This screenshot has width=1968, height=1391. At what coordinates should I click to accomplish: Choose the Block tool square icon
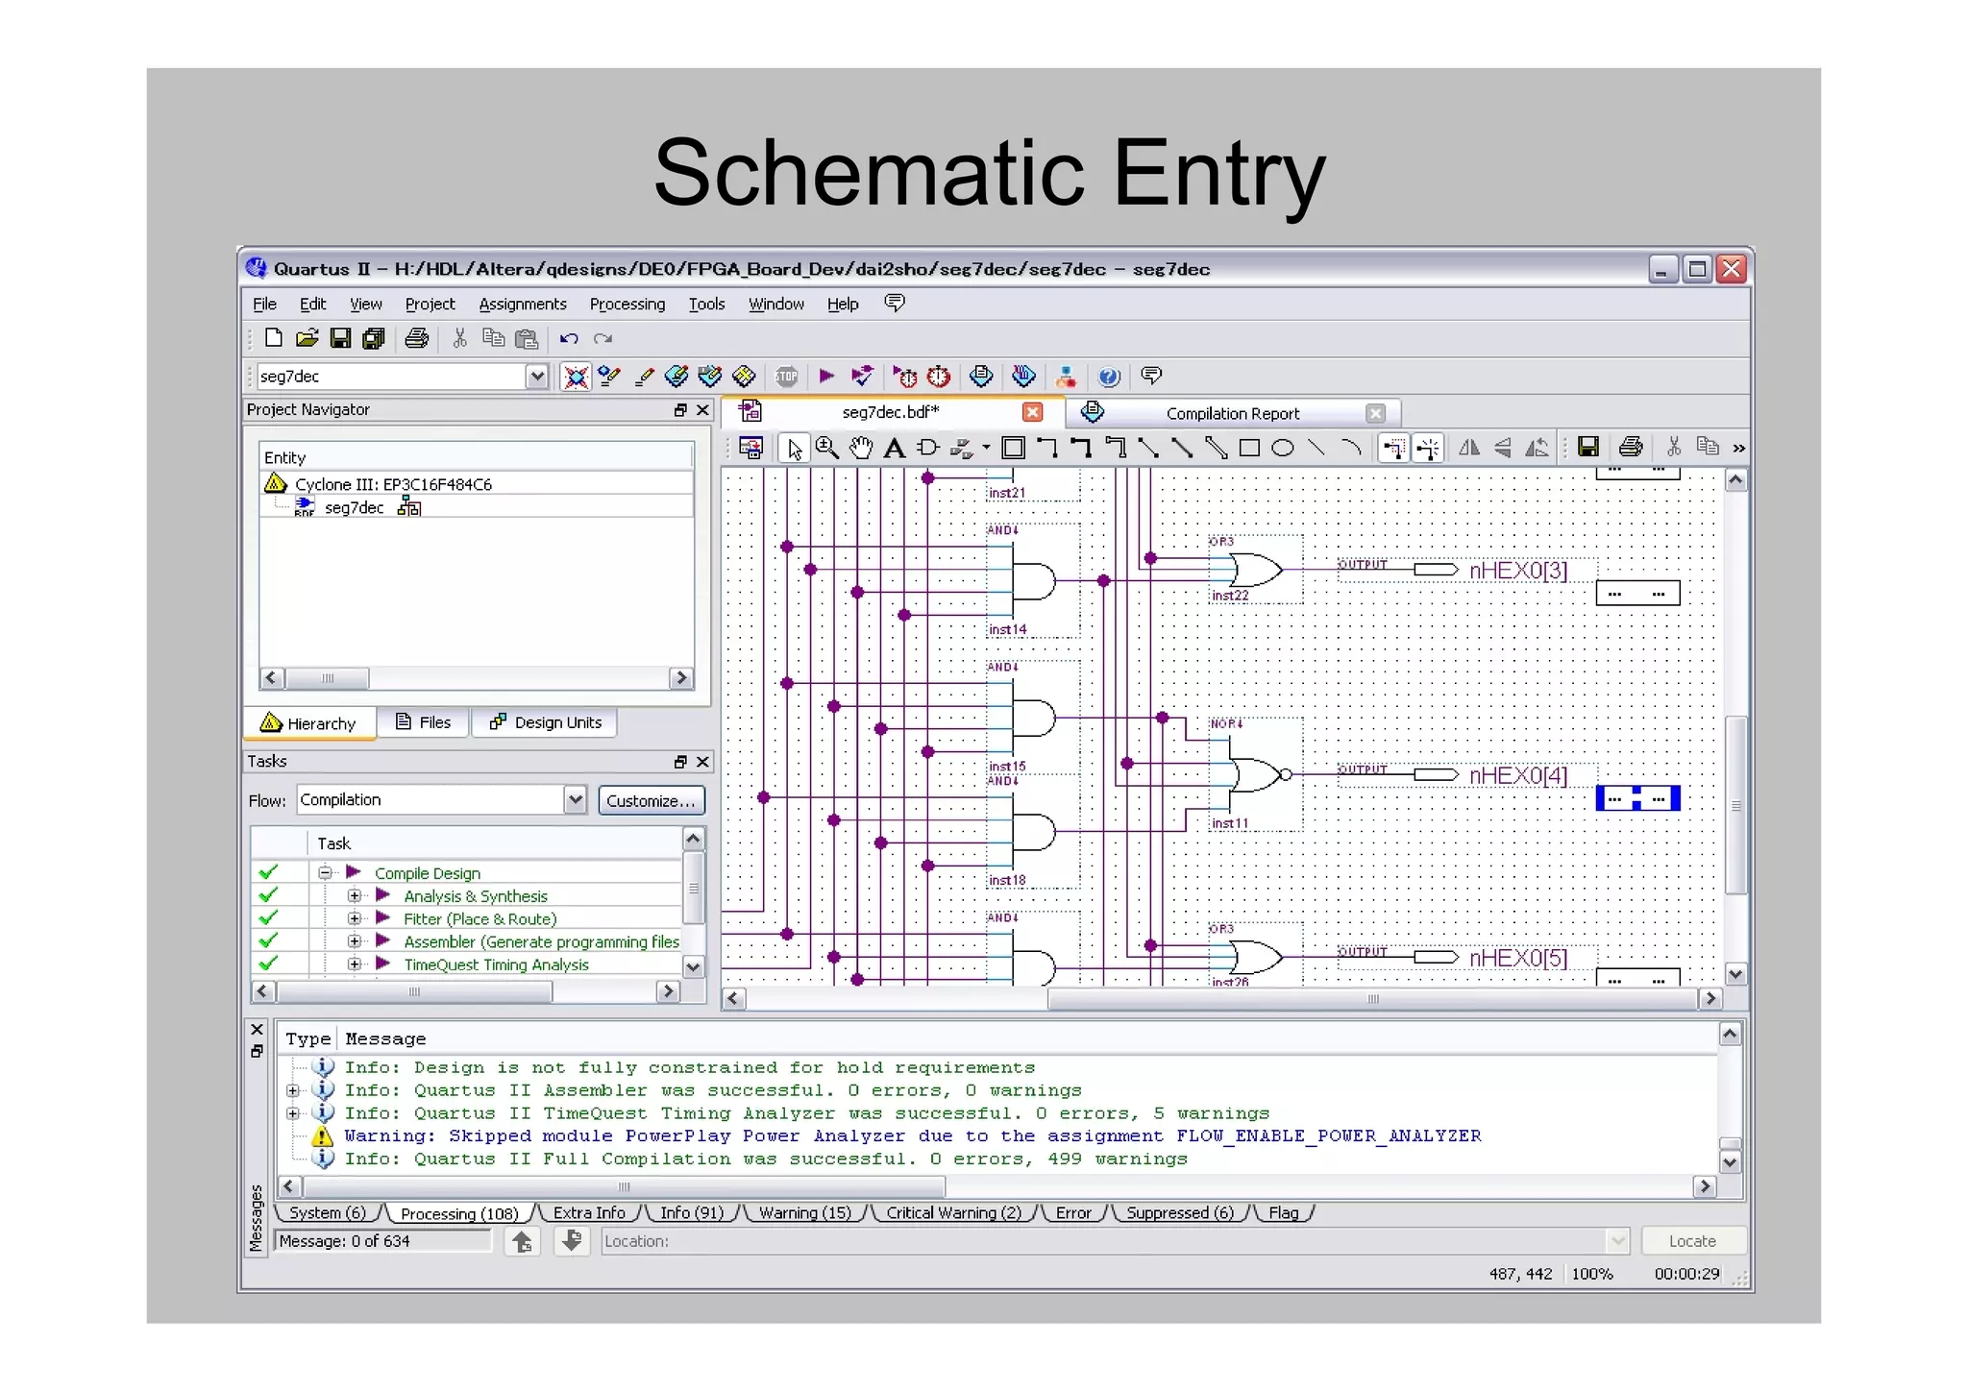tap(1013, 448)
